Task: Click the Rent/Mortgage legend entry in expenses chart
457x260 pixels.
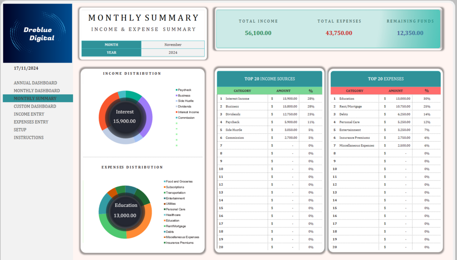Action: click(x=175, y=226)
